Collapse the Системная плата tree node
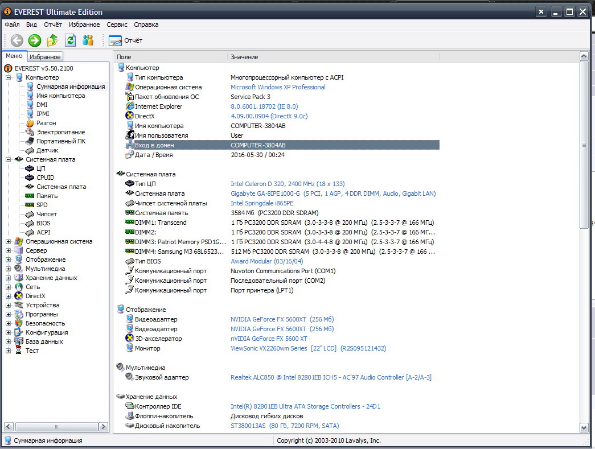The image size is (595, 449). pyautogui.click(x=9, y=159)
